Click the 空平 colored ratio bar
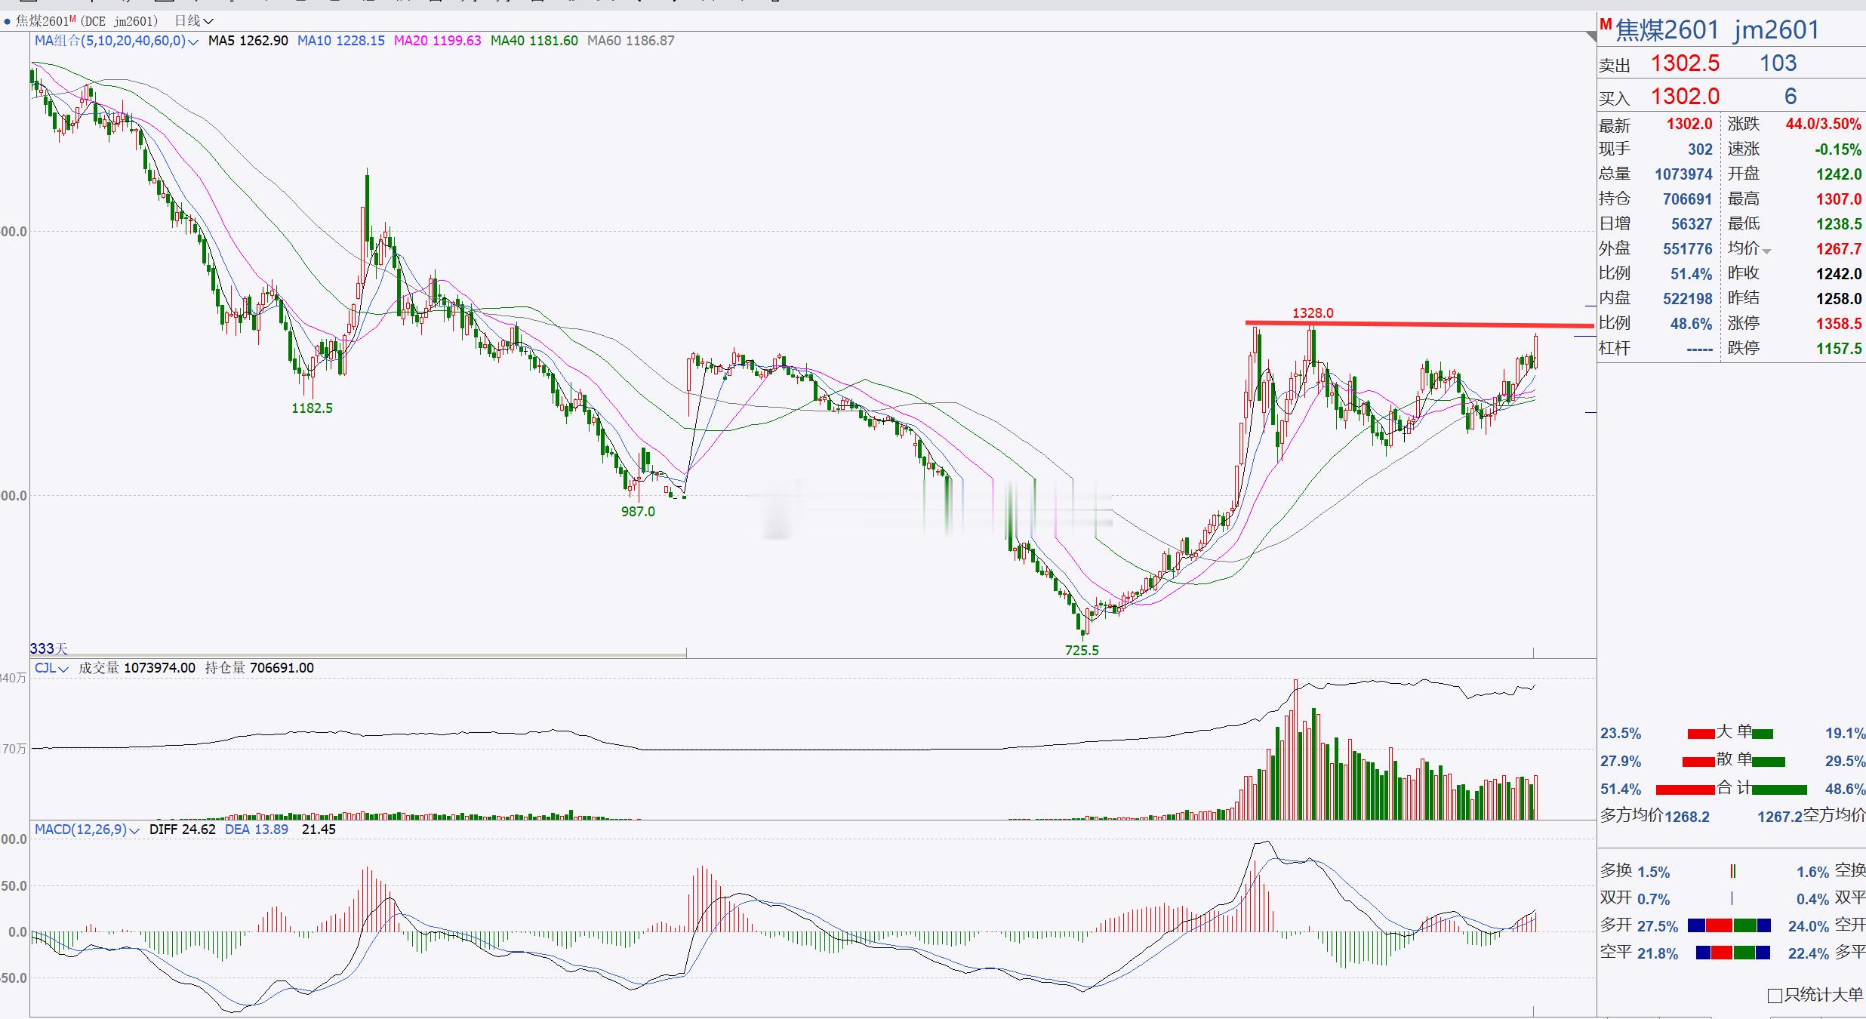This screenshot has height=1019, width=1866. (x=1732, y=953)
